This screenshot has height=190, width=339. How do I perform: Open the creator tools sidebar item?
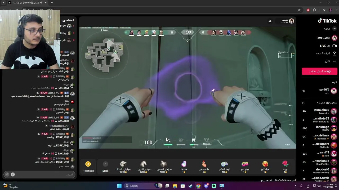pyautogui.click(x=326, y=54)
